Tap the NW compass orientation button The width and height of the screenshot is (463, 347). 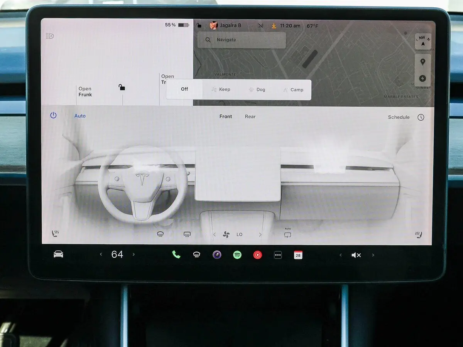click(423, 41)
